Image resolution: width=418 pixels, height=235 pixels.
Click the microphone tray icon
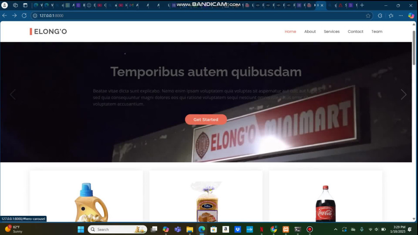click(362, 230)
